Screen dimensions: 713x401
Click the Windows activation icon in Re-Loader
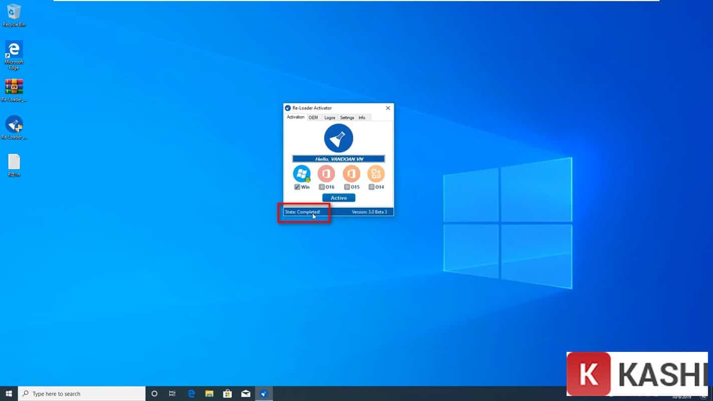tap(301, 173)
